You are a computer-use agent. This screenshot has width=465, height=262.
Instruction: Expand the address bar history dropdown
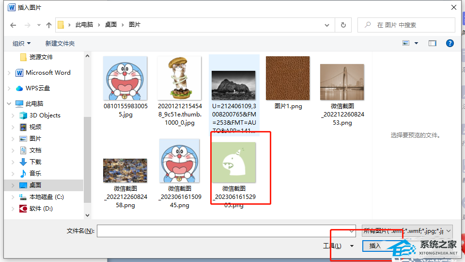[x=327, y=25]
